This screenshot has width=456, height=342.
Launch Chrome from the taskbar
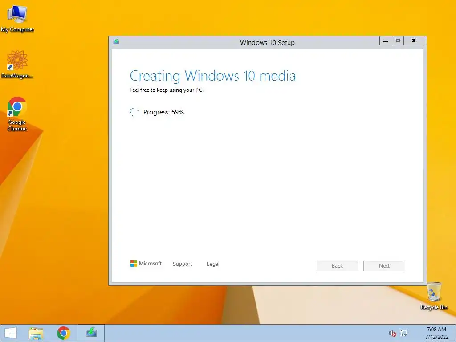coord(63,333)
